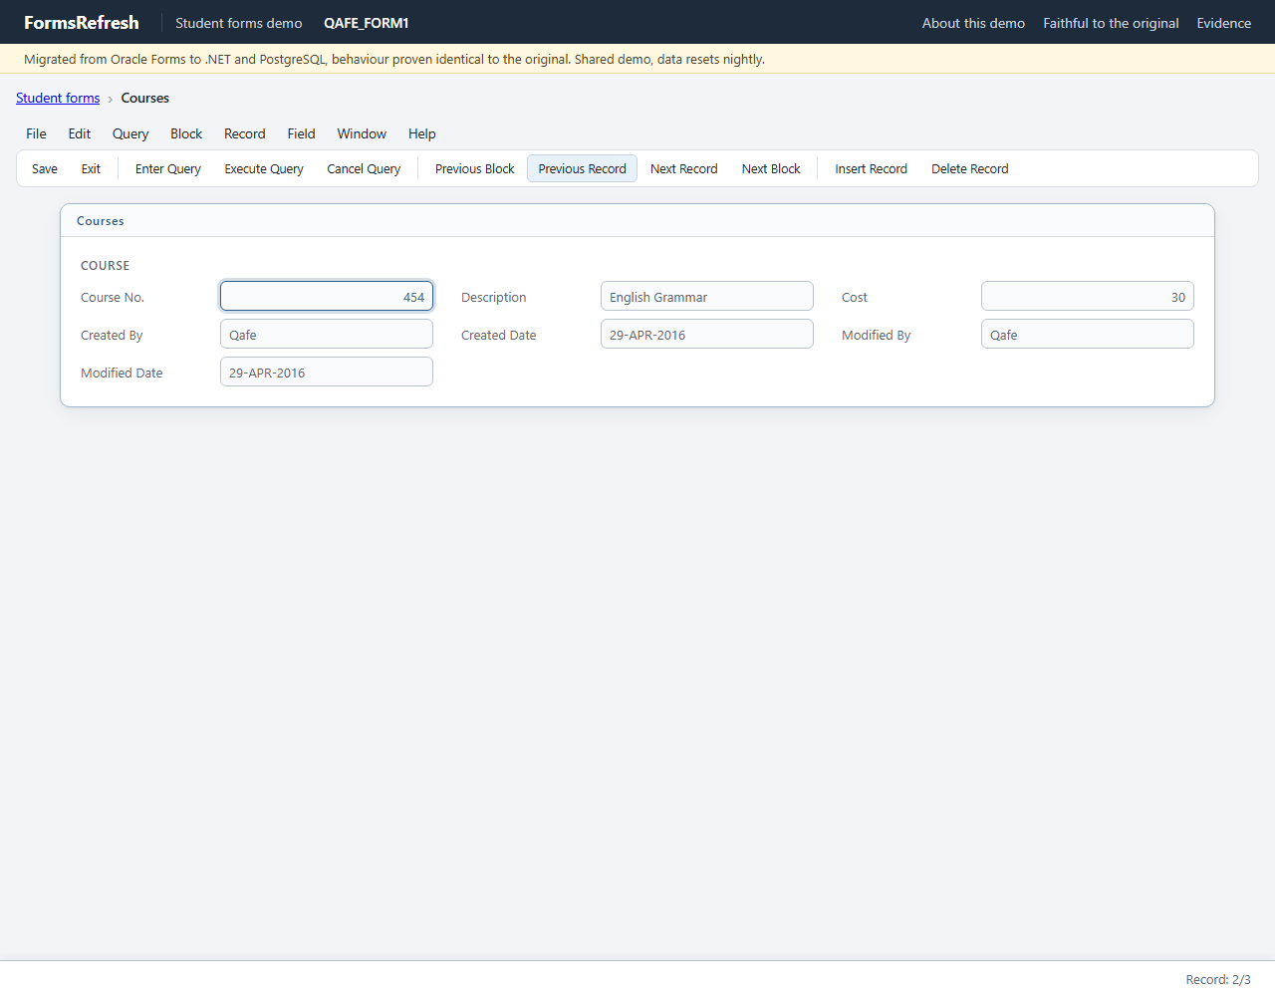Click the FormsRefresh logo
The height and width of the screenshot is (996, 1275).
click(x=82, y=22)
